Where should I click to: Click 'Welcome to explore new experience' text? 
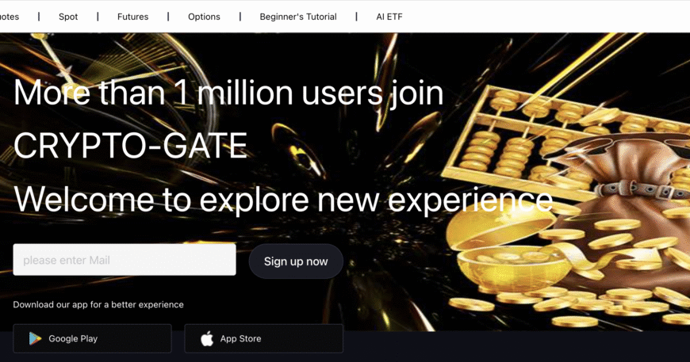coord(283,198)
